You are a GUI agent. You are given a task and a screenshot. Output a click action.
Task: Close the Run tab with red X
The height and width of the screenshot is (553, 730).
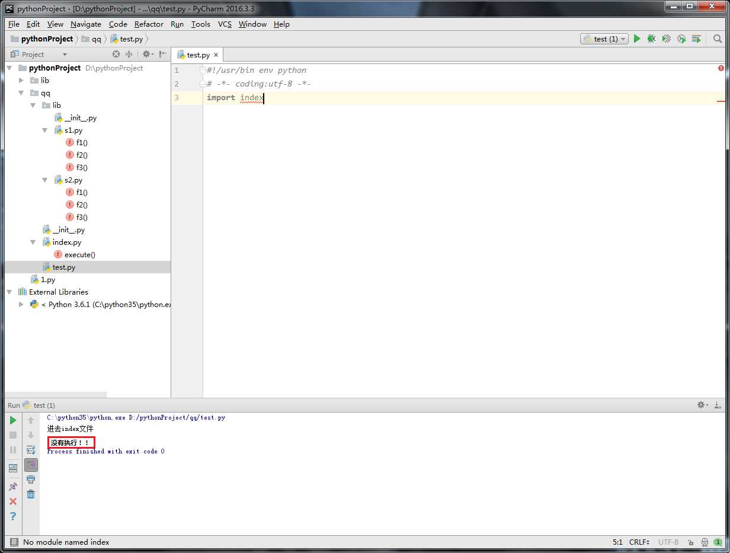pyautogui.click(x=13, y=501)
